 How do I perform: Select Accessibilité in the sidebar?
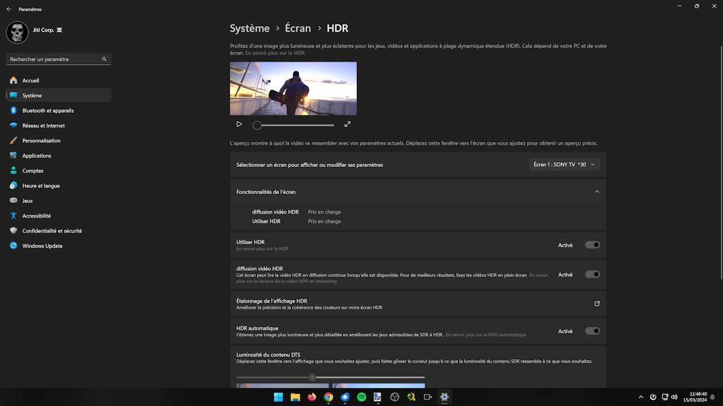[x=36, y=215]
